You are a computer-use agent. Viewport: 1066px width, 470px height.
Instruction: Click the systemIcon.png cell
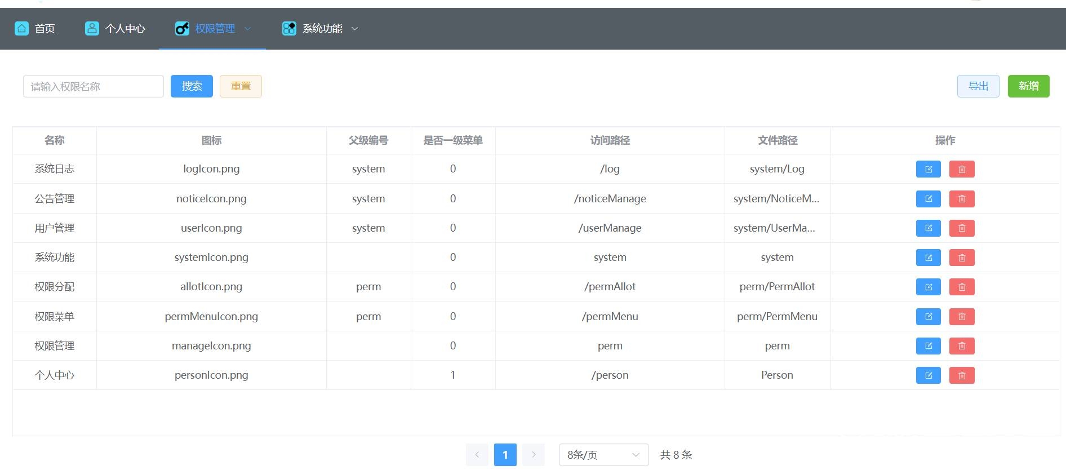[211, 258]
